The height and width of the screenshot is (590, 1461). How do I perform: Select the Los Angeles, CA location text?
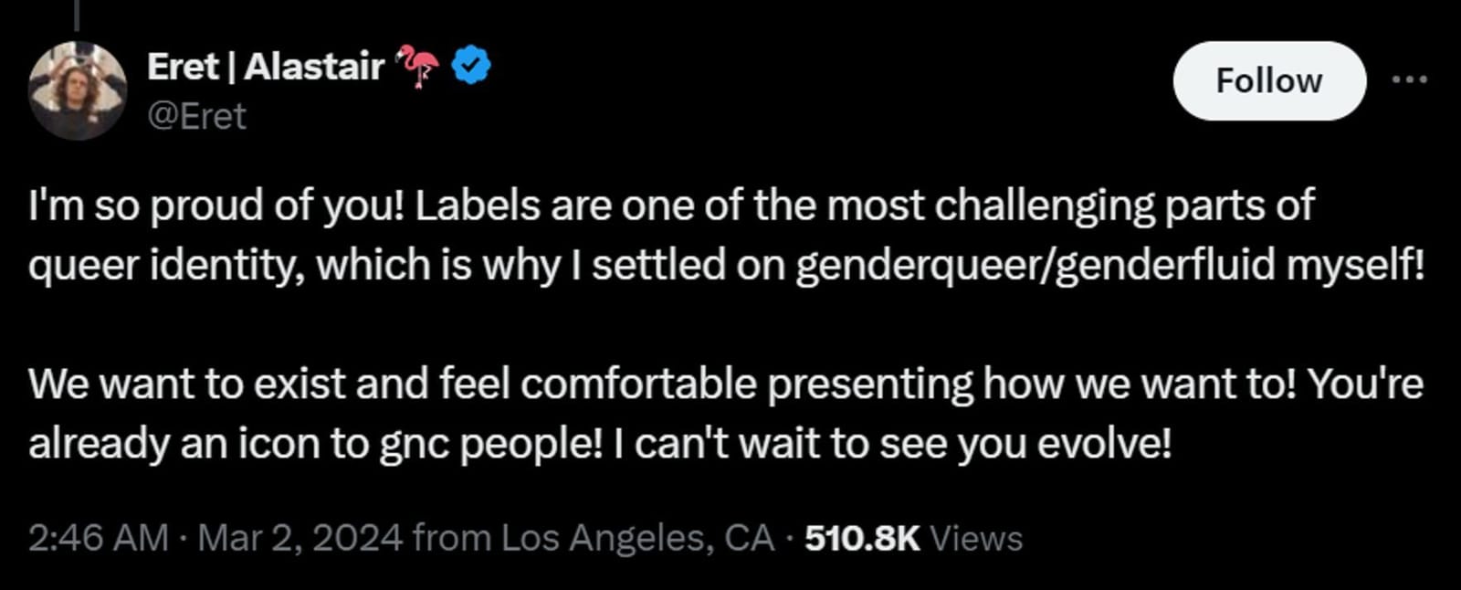(637, 538)
